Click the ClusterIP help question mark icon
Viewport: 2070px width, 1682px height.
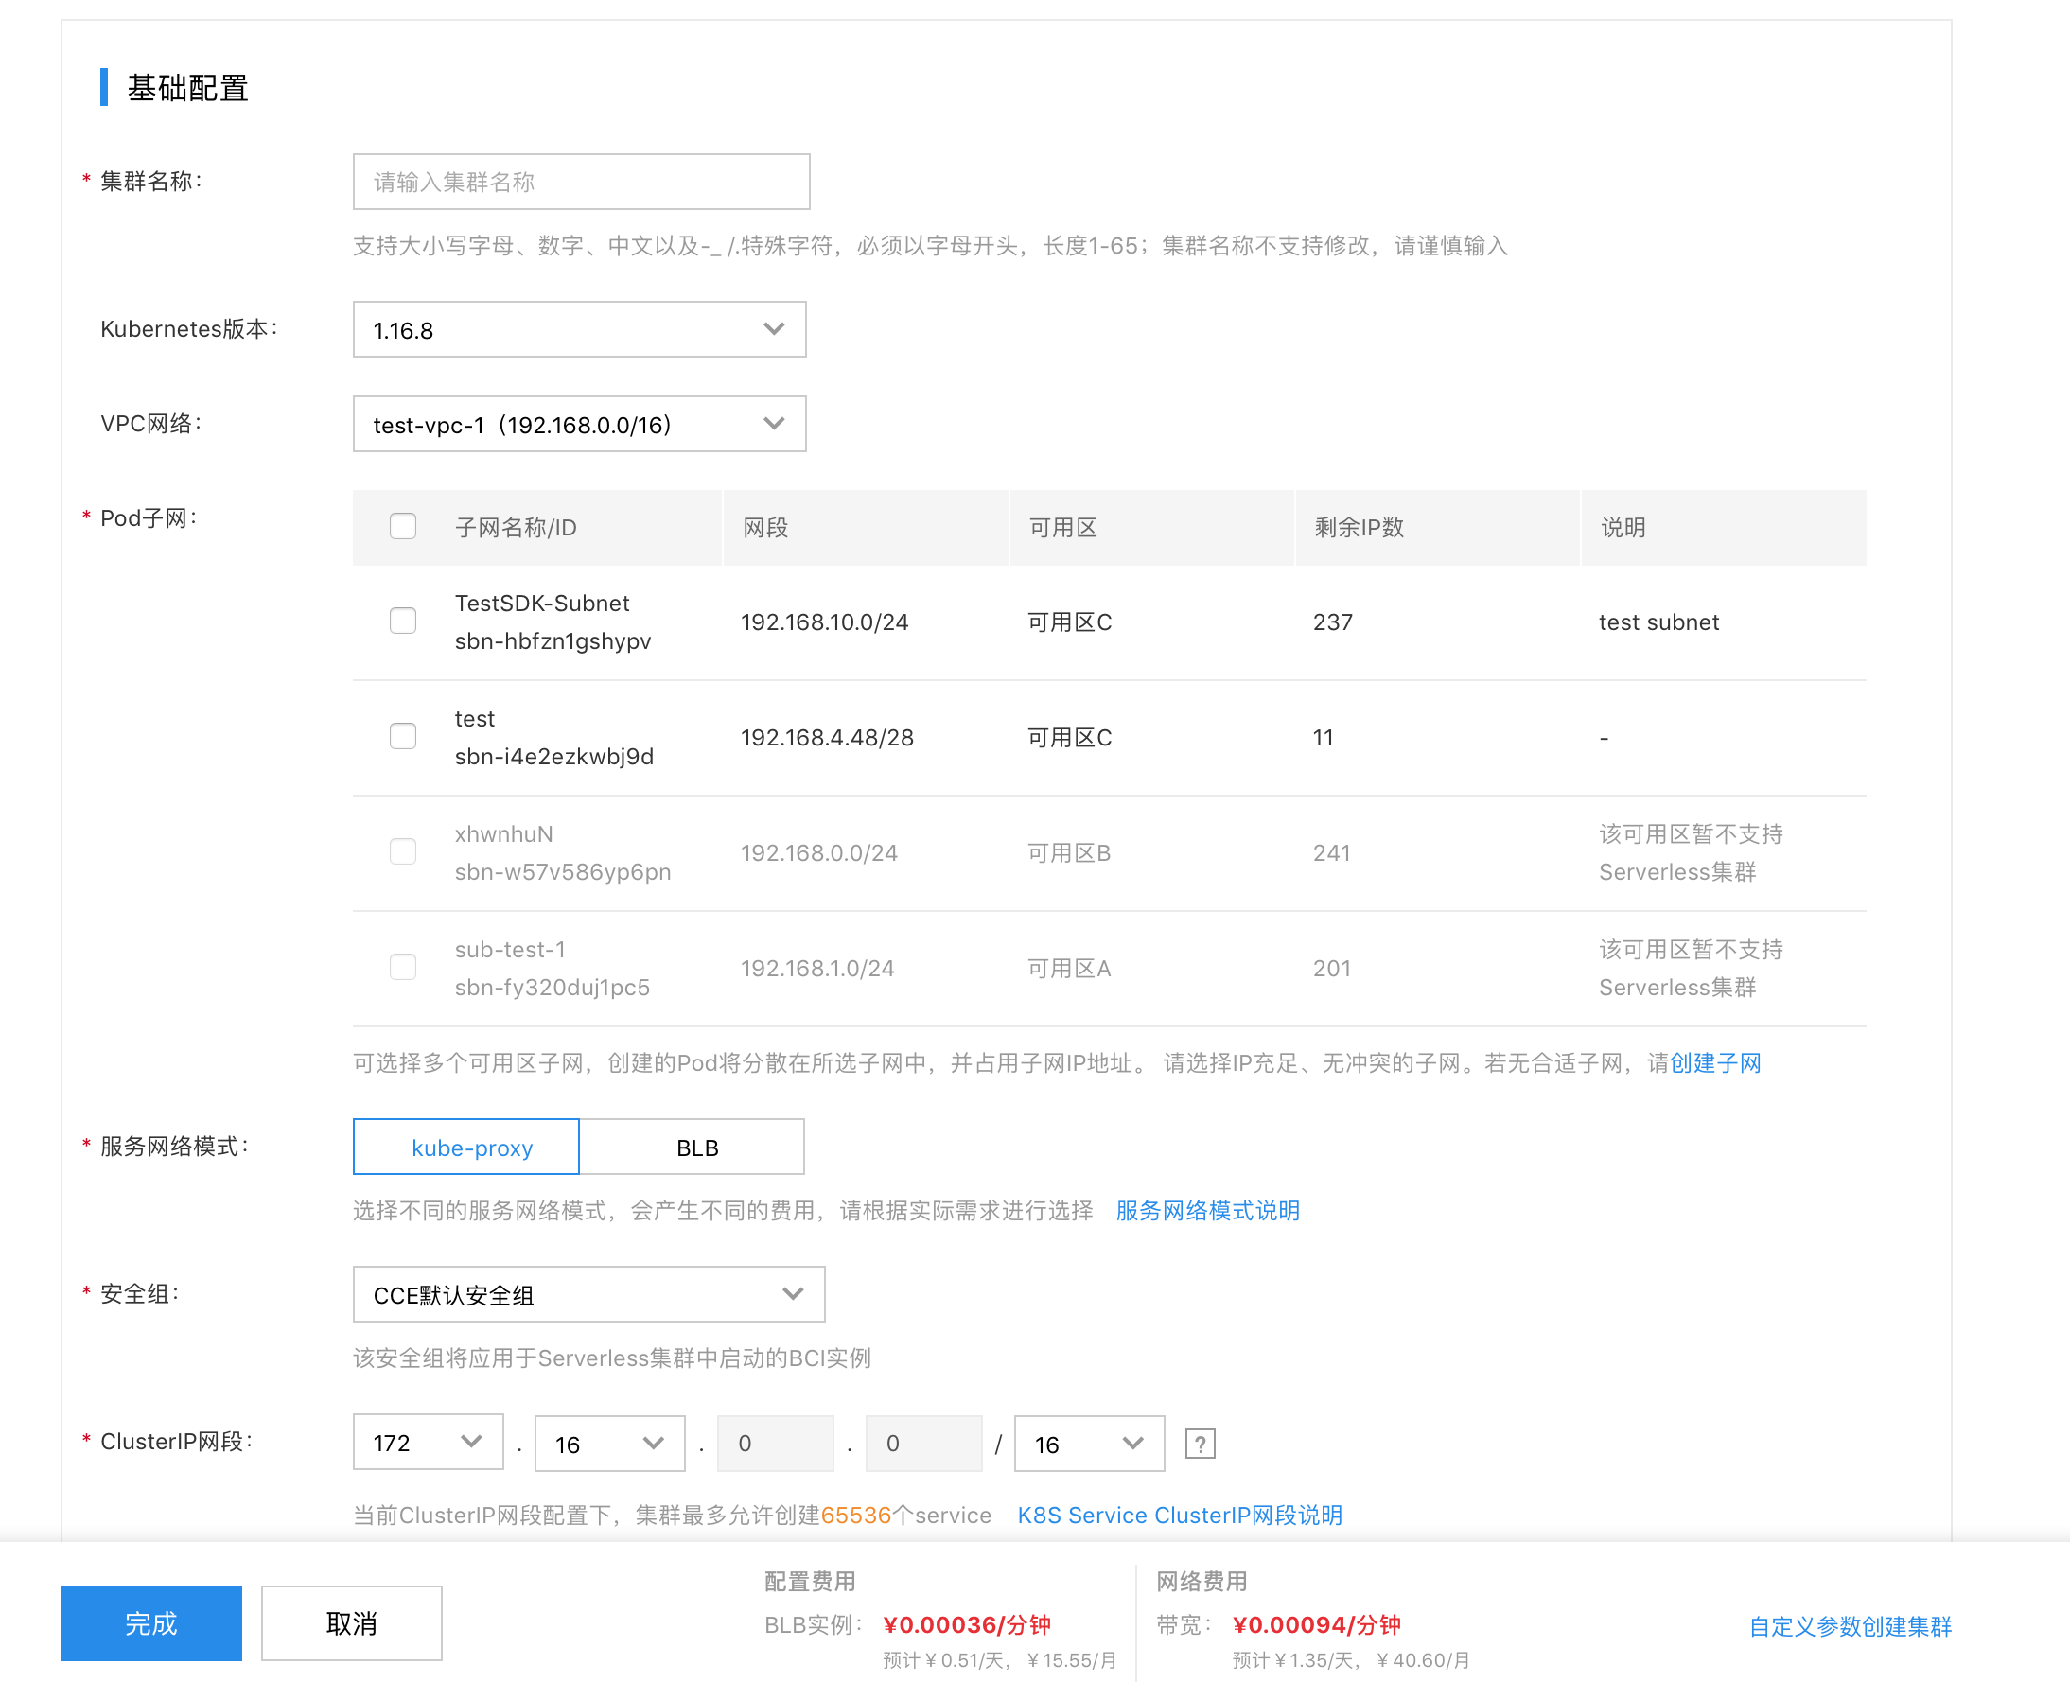pyautogui.click(x=1200, y=1444)
